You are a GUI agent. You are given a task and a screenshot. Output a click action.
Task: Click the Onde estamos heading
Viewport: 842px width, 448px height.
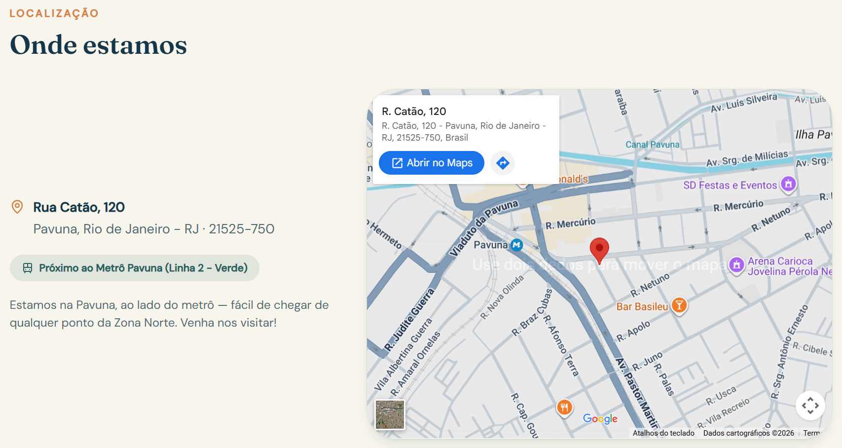99,45
